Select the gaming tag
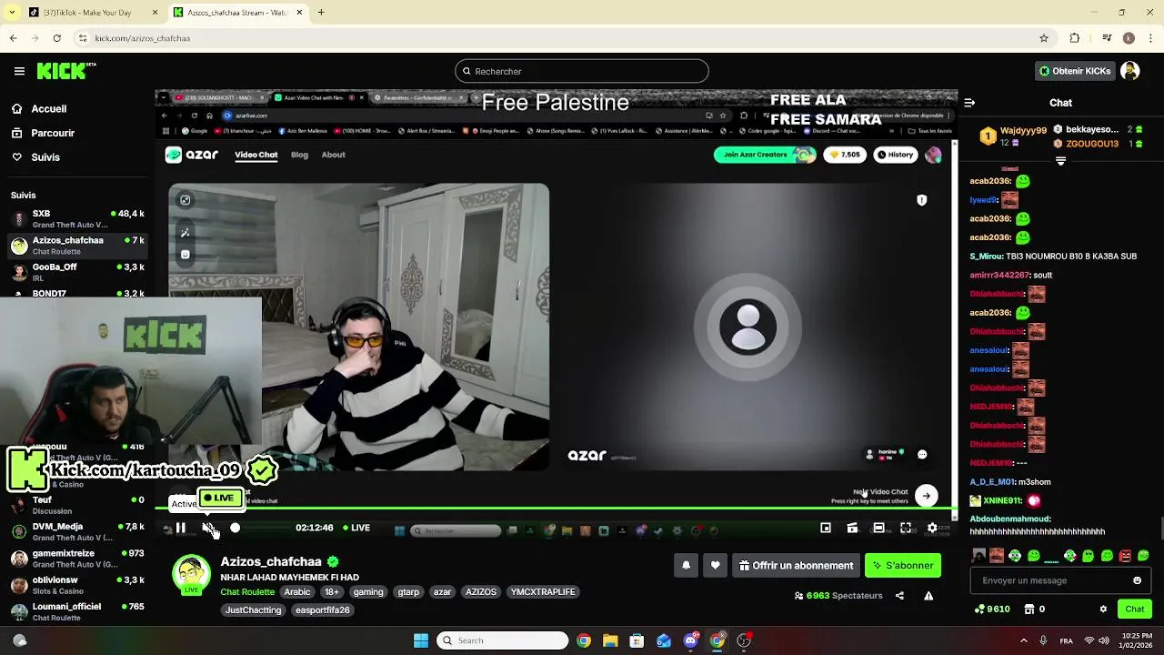 (x=368, y=591)
